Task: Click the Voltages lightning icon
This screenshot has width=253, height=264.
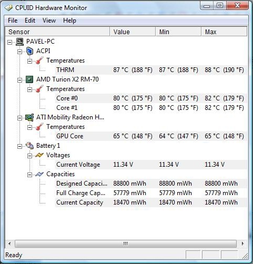Action: (39, 155)
